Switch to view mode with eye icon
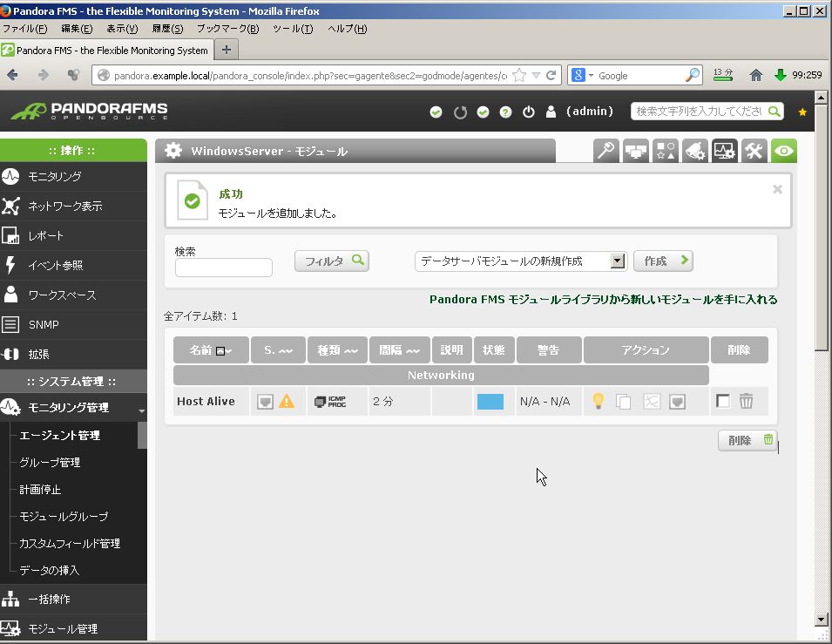Screen dimensions: 832x644 tap(784, 151)
